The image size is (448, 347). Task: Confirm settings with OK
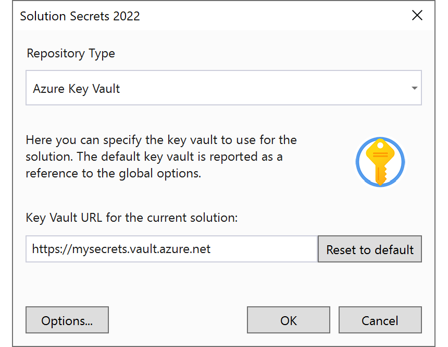(x=288, y=320)
